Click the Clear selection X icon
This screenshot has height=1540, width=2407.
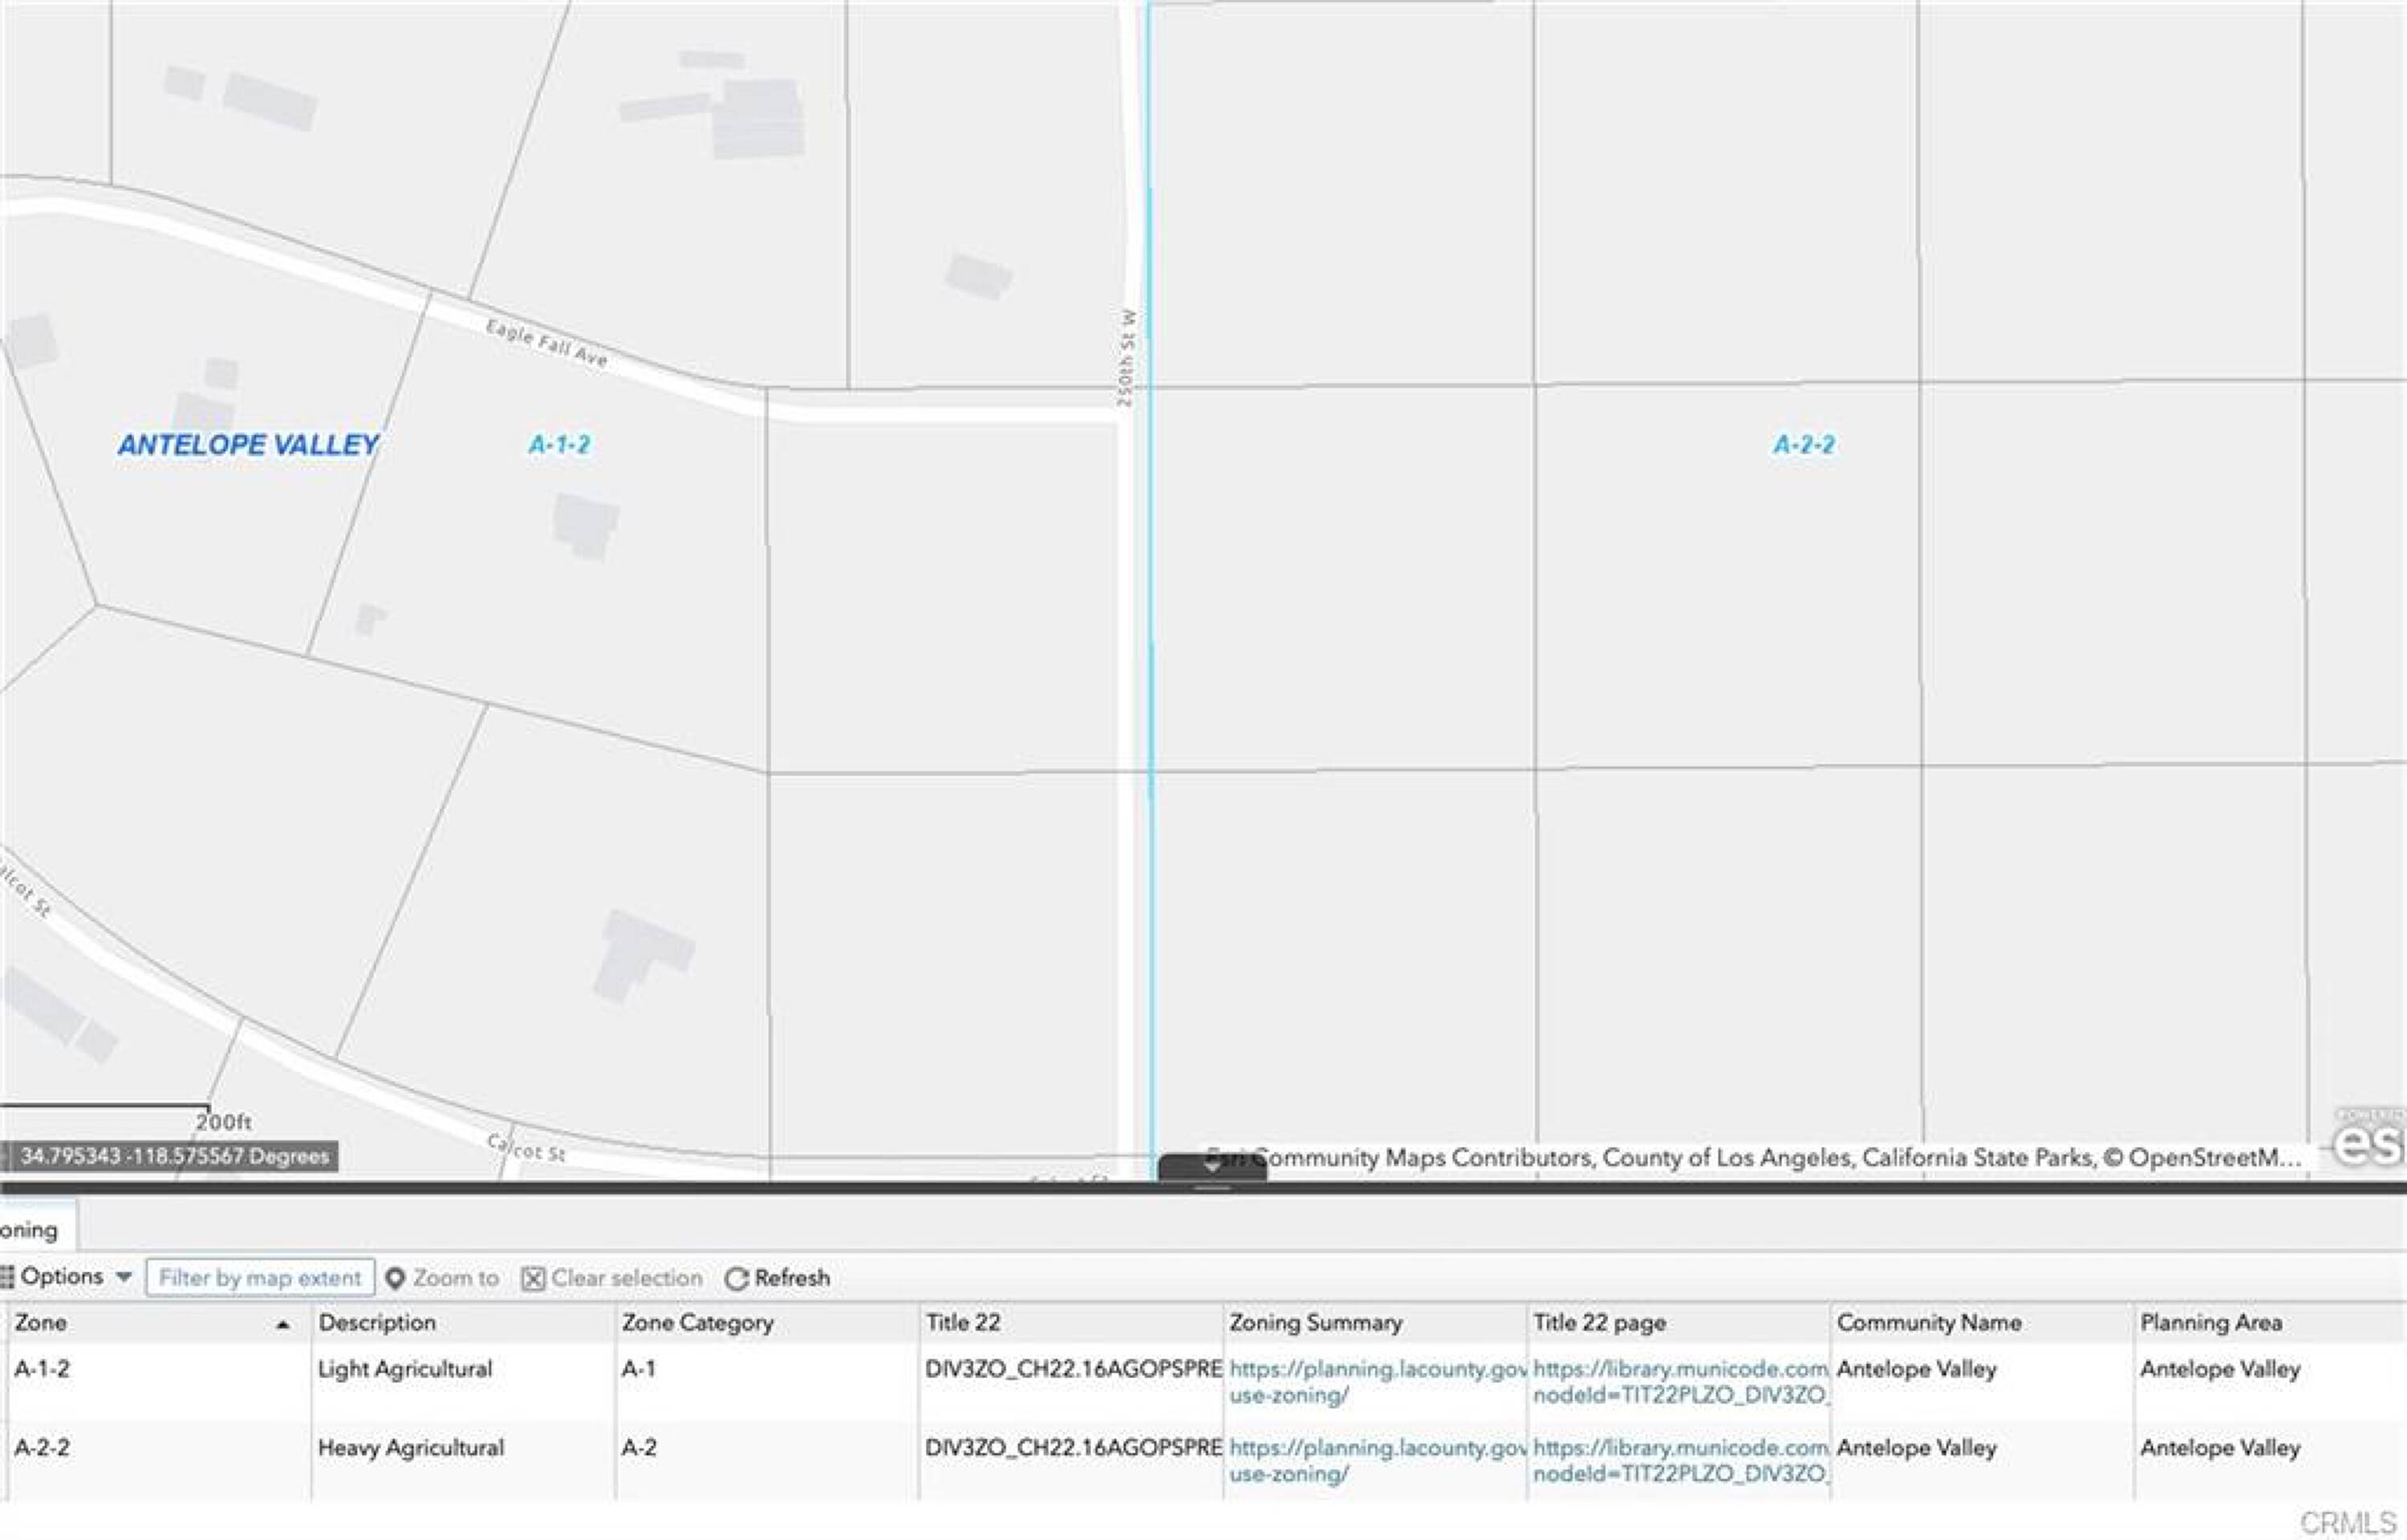point(534,1278)
